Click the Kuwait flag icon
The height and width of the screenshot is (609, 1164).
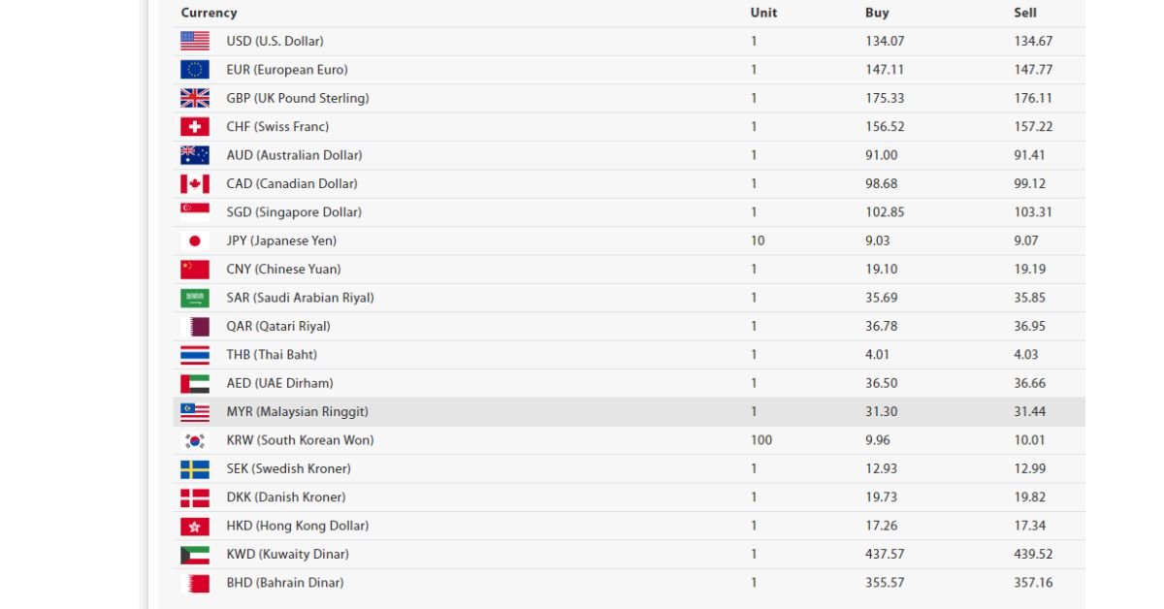coord(194,554)
